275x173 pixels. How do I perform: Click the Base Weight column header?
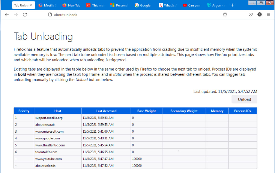point(146,111)
